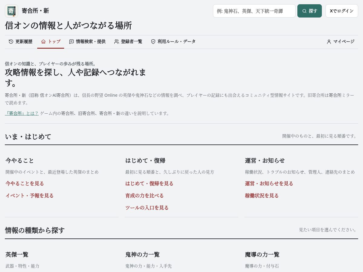Open イベント・予報を見る link
Image resolution: width=363 pixels, height=272 pixels.
point(29,196)
